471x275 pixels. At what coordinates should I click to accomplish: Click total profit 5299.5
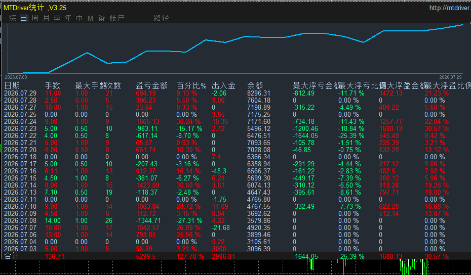146,256
